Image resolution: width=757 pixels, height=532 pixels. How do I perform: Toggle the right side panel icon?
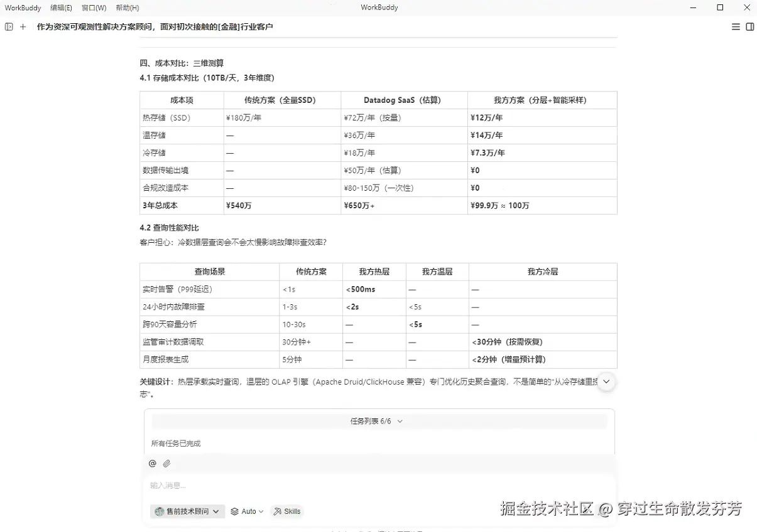click(749, 27)
